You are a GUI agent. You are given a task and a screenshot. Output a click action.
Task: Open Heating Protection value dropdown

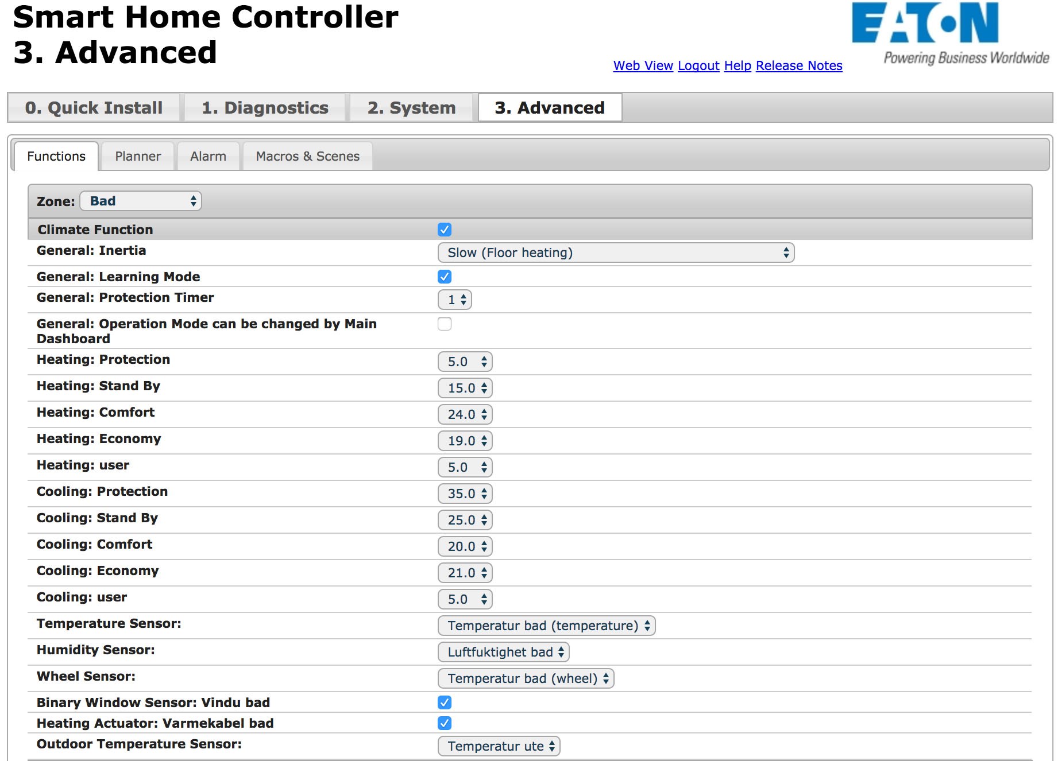465,362
